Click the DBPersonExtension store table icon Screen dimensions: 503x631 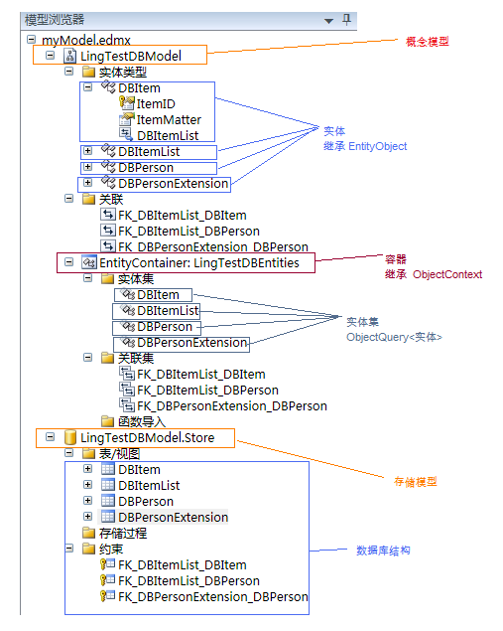[x=108, y=517]
